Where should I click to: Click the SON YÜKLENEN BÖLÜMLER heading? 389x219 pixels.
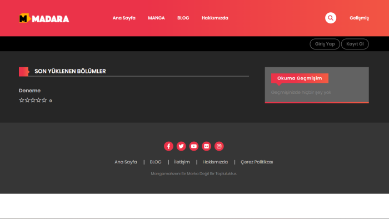click(70, 71)
